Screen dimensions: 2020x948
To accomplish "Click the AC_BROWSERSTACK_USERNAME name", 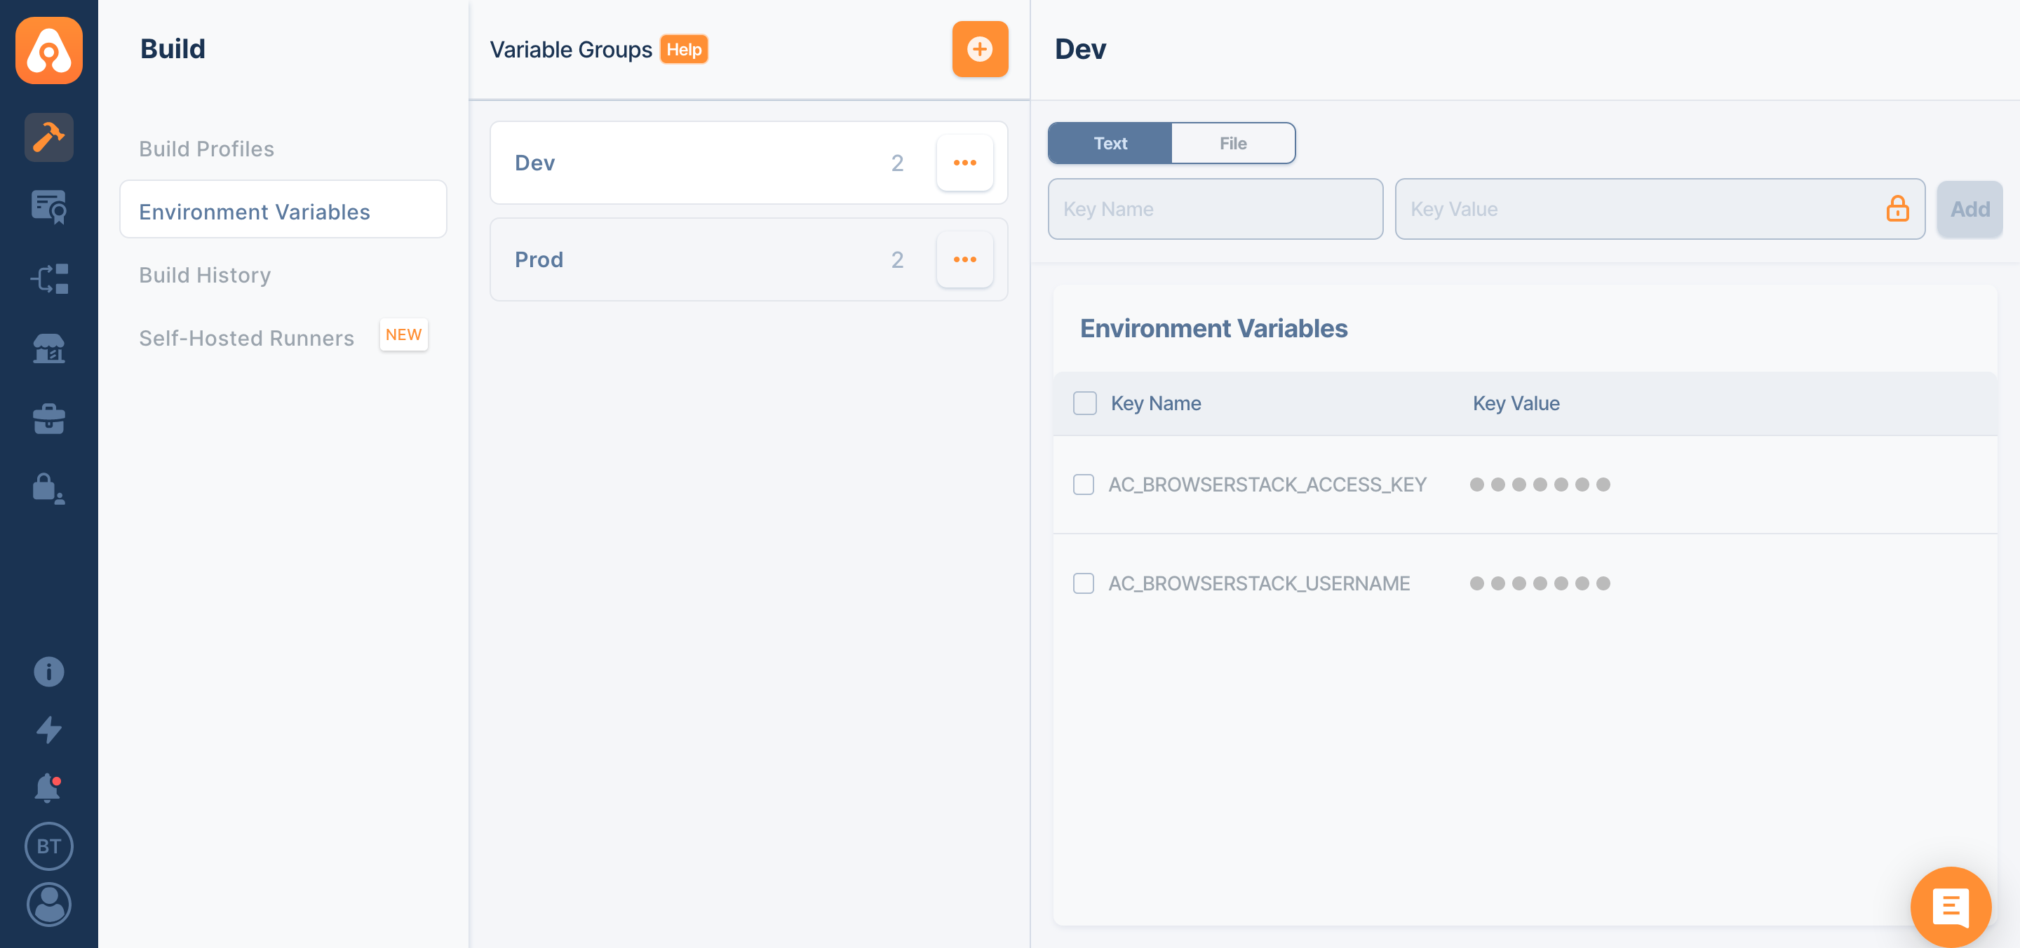I will 1258,583.
